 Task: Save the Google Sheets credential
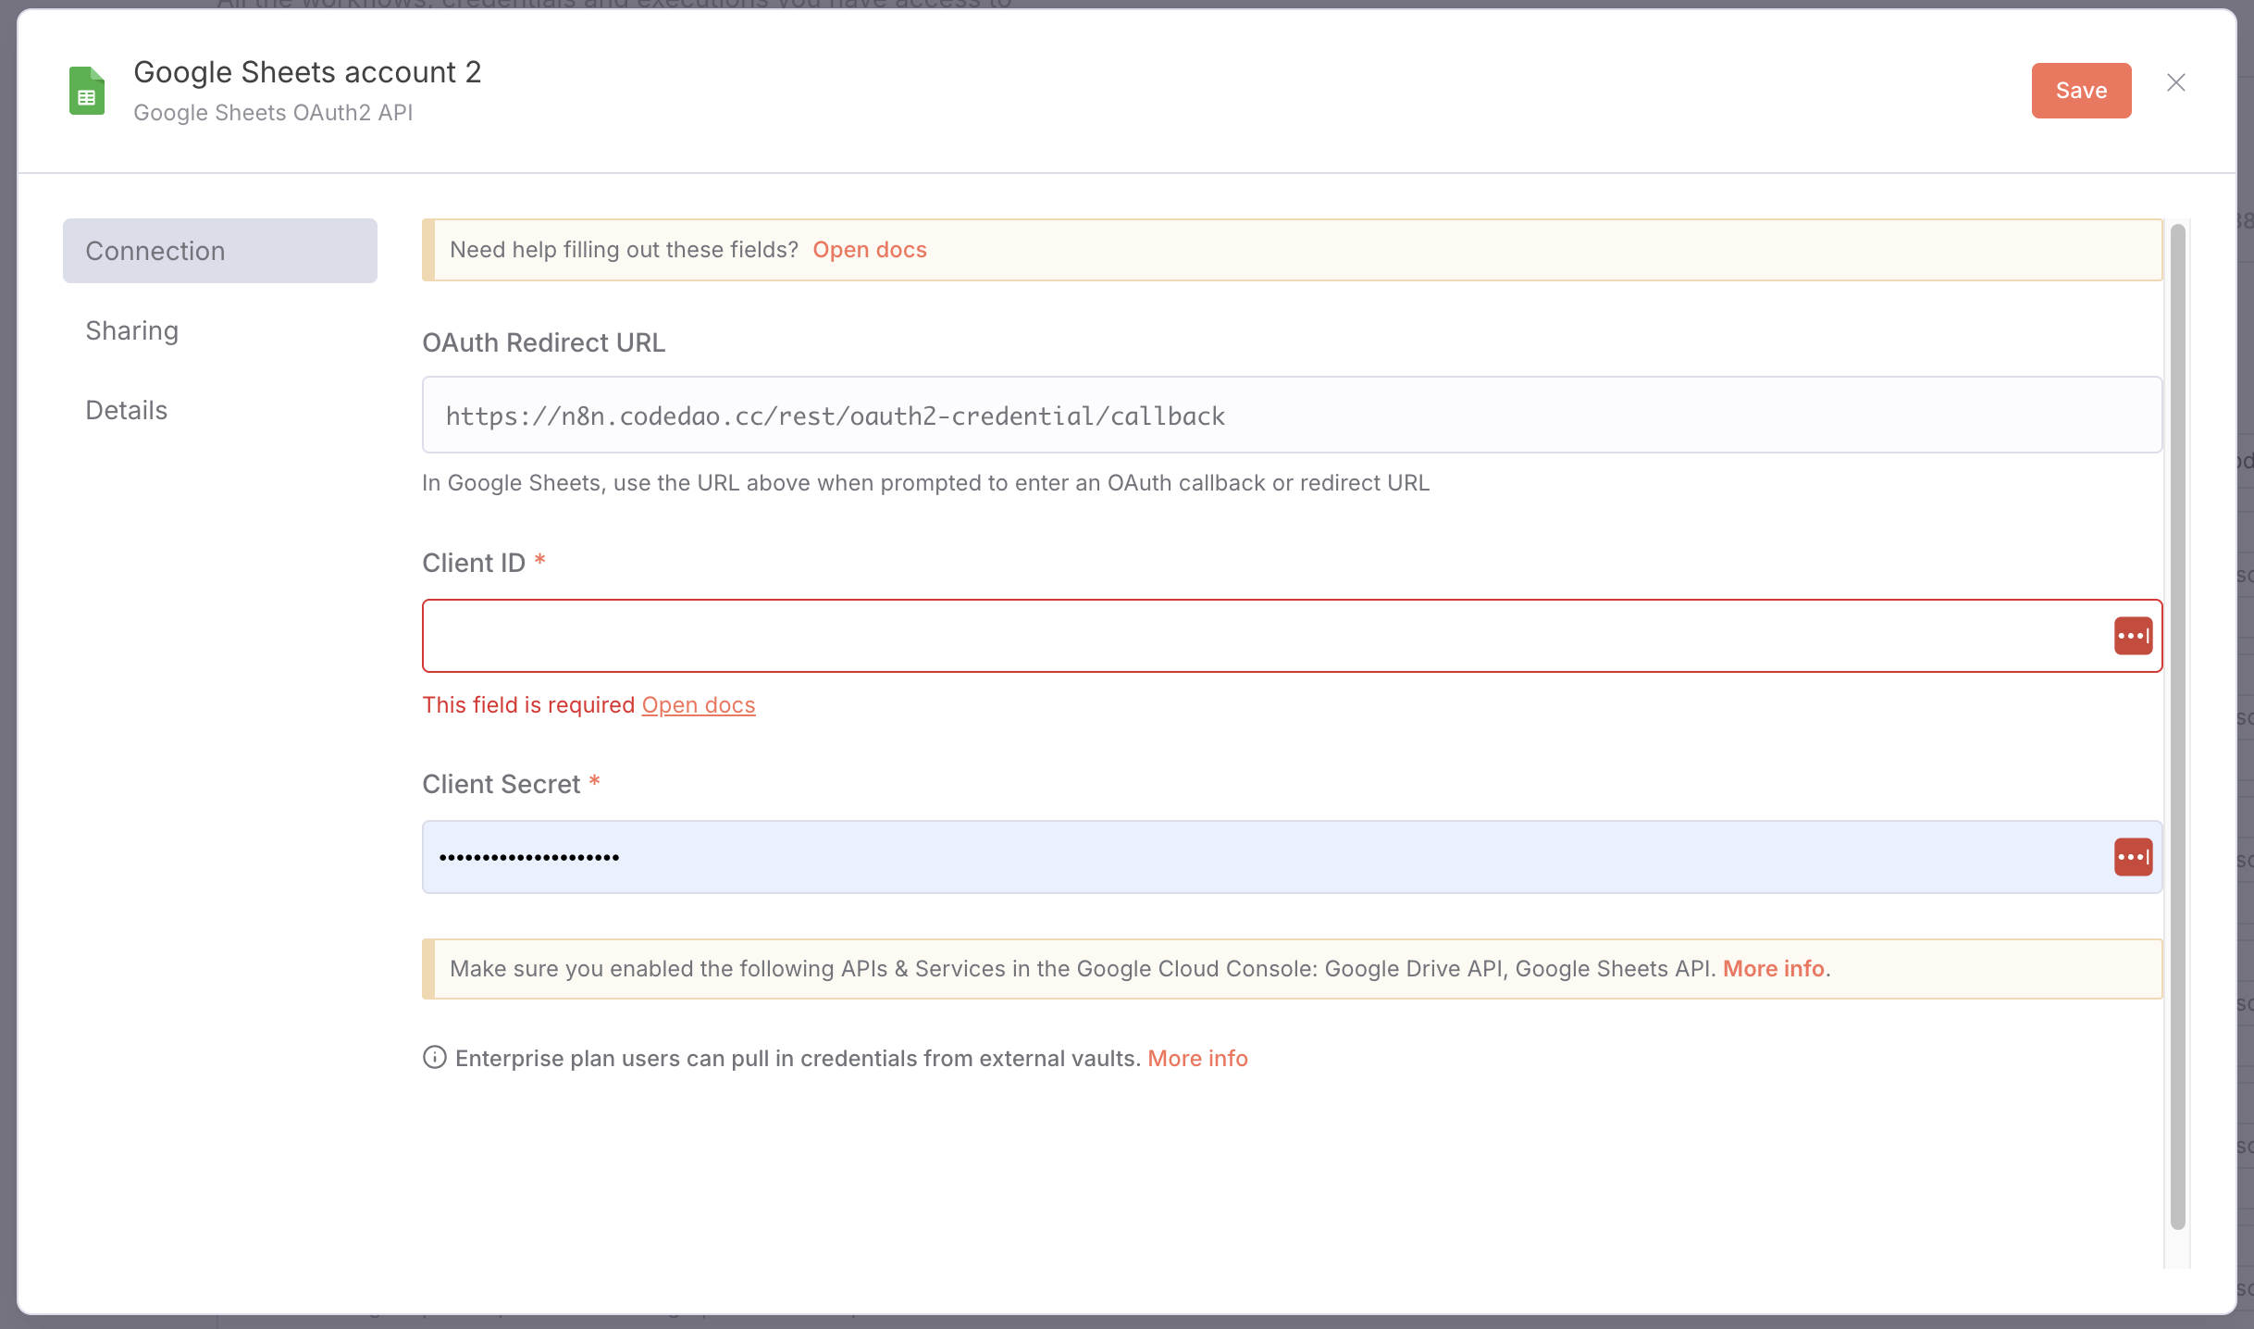pyautogui.click(x=2081, y=91)
